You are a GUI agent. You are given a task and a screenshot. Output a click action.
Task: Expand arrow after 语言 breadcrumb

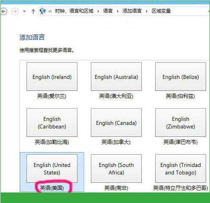[118, 11]
